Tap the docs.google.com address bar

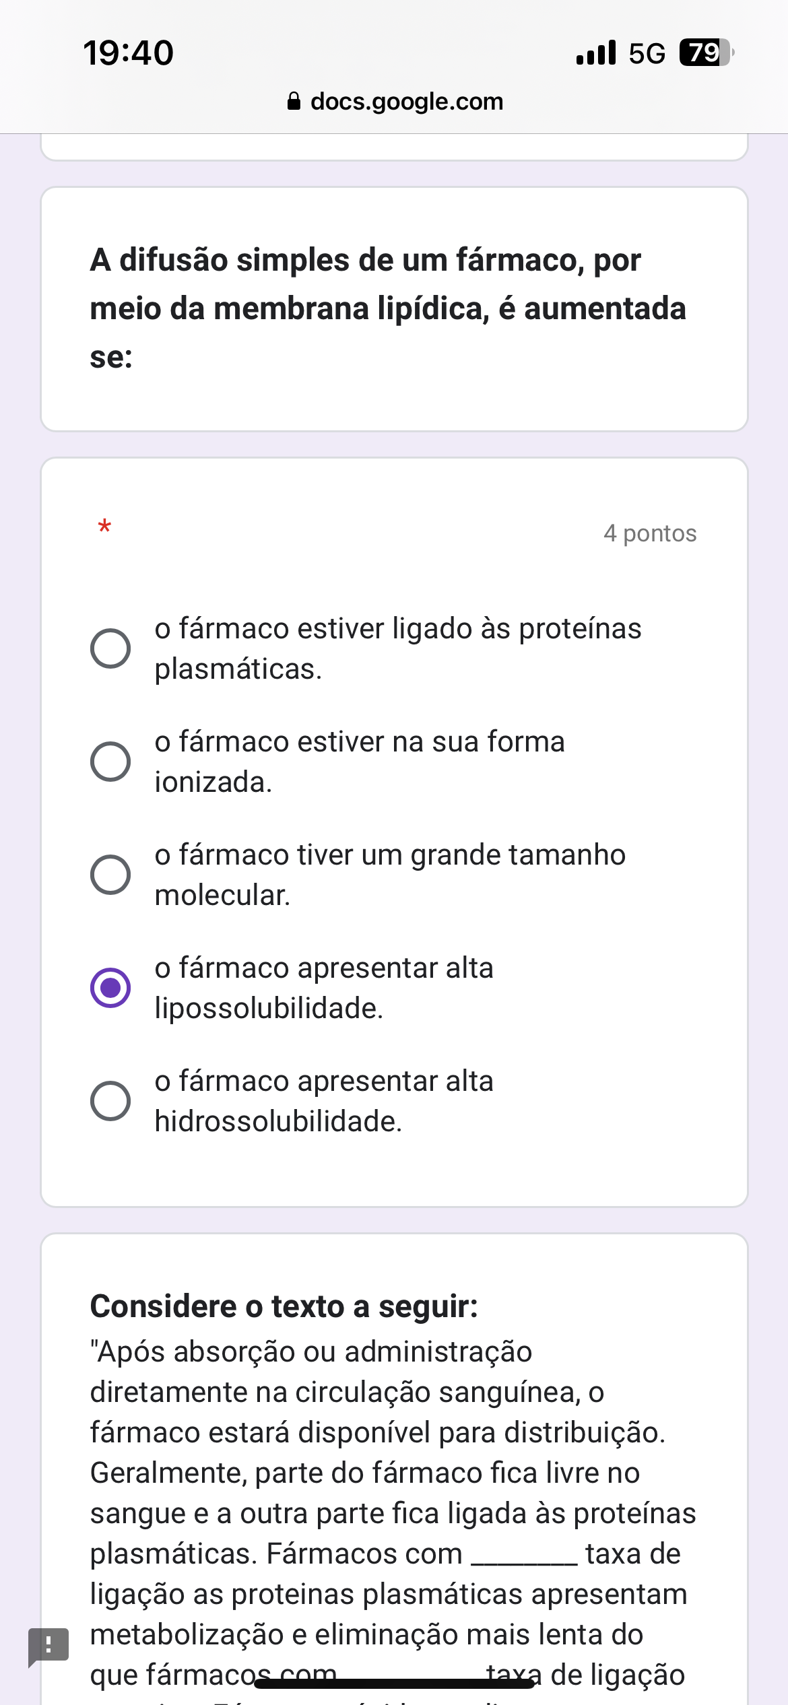coord(406,102)
